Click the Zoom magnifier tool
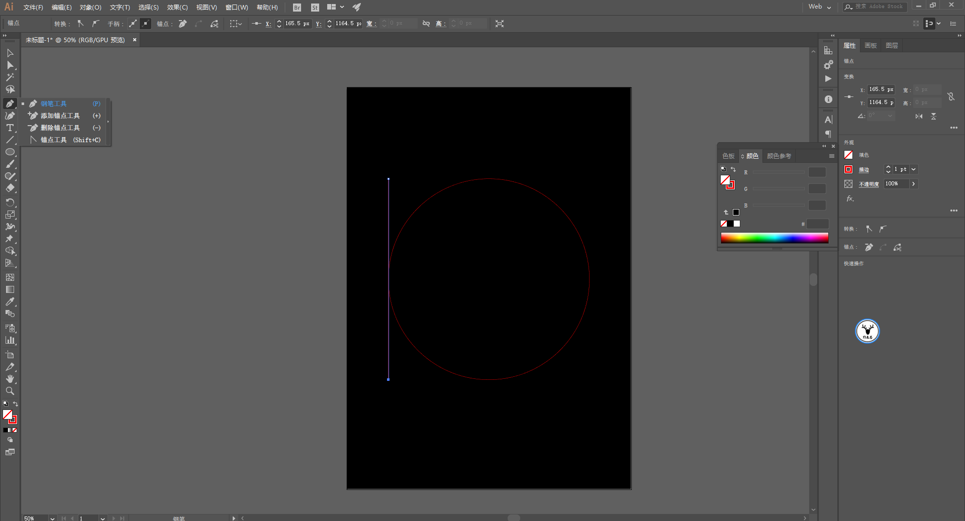The height and width of the screenshot is (521, 965). pyautogui.click(x=10, y=391)
